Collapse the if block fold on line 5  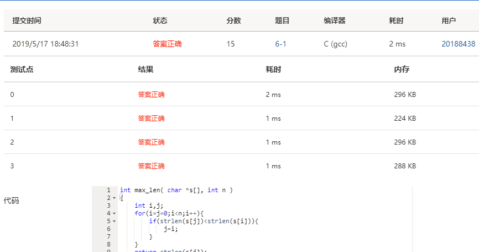[x=114, y=221]
